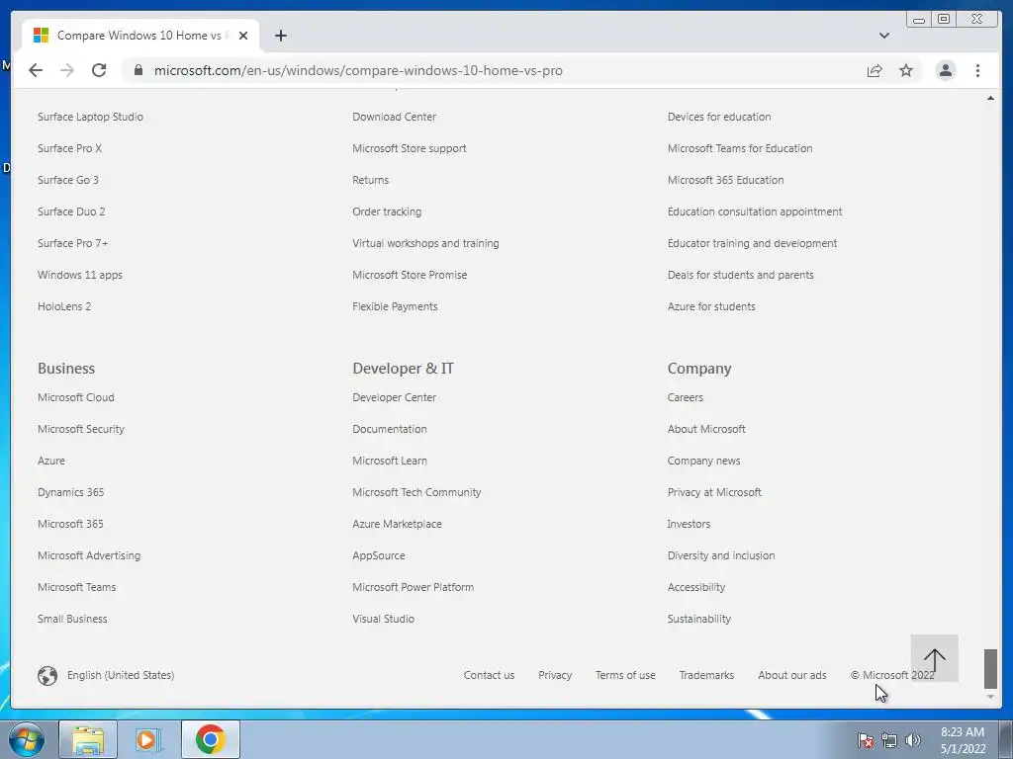This screenshot has height=759, width=1013.
Task: Open the Privacy footer link
Action: click(555, 675)
